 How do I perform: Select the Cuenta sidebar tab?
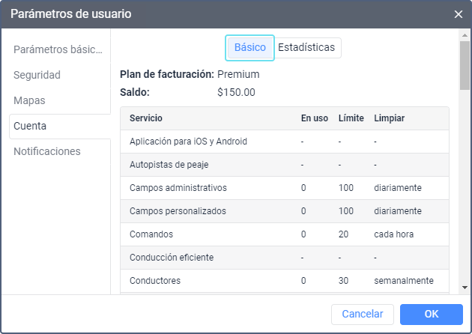(30, 126)
